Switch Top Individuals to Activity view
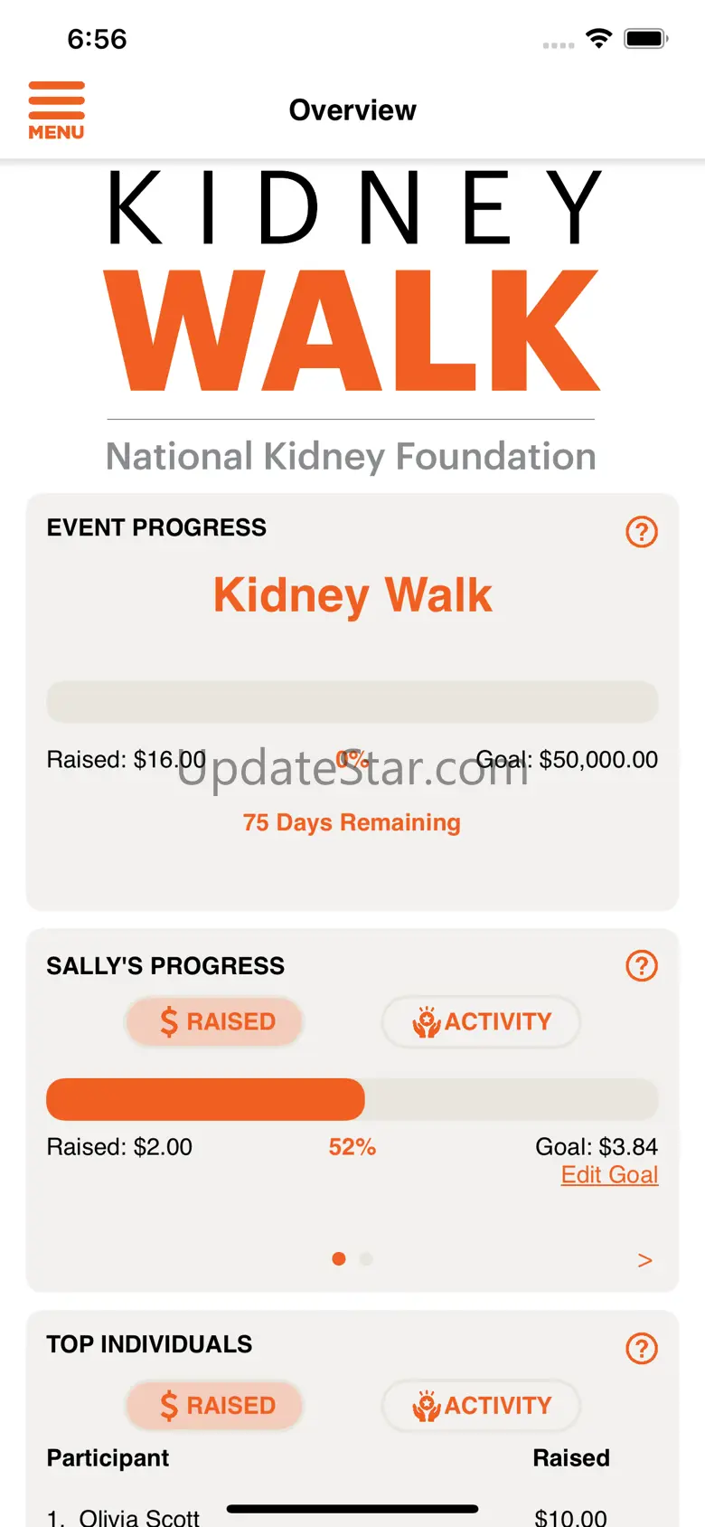Screen dimensions: 705x1527 point(481,1405)
